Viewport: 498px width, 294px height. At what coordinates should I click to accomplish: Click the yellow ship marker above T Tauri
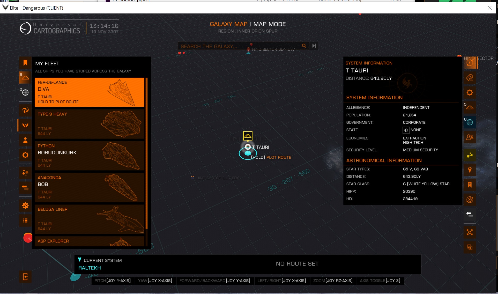pyautogui.click(x=248, y=136)
